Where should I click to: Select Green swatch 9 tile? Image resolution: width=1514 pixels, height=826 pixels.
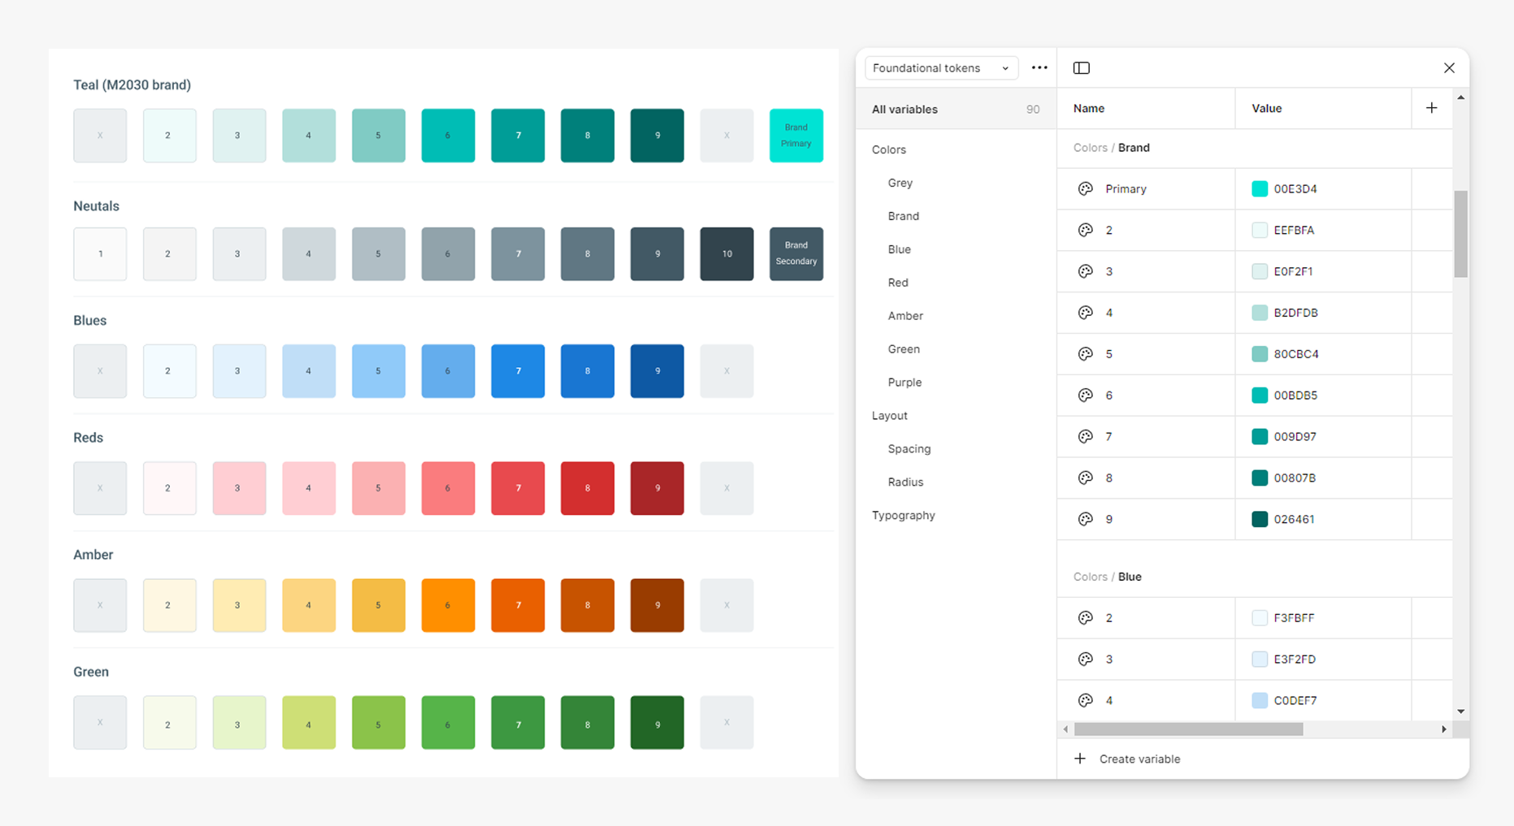(x=657, y=723)
